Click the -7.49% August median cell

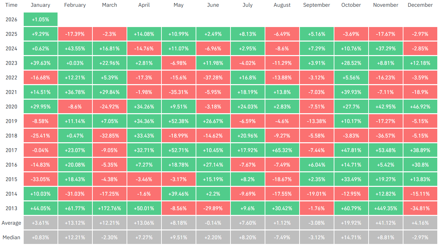(x=282, y=238)
